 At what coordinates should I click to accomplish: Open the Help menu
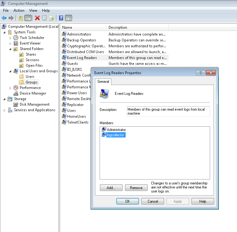tap(46, 11)
